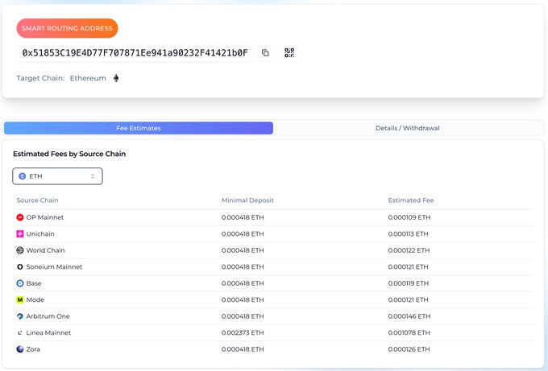This screenshot has height=371, width=548.
Task: Click the Unichain pink icon
Action: [20, 234]
